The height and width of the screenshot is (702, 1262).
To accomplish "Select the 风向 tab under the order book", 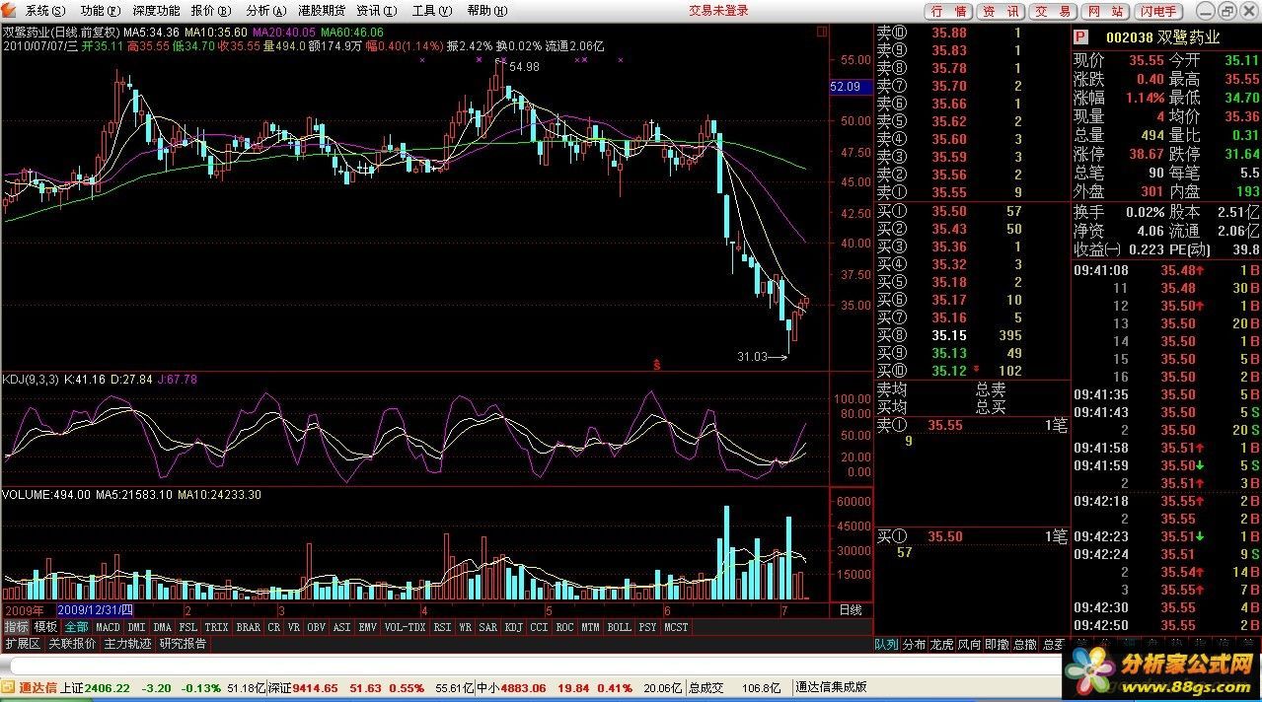I will coord(969,644).
